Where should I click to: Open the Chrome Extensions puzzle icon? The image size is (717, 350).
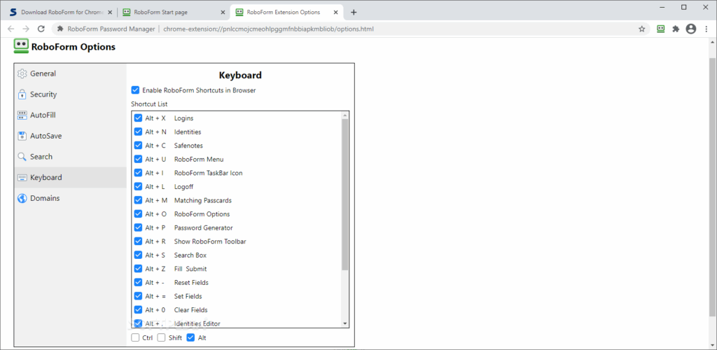[x=676, y=29]
